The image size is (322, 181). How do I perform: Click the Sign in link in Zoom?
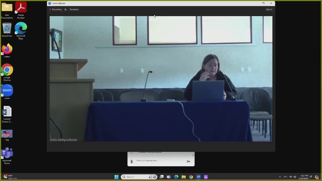pyautogui.click(x=269, y=9)
